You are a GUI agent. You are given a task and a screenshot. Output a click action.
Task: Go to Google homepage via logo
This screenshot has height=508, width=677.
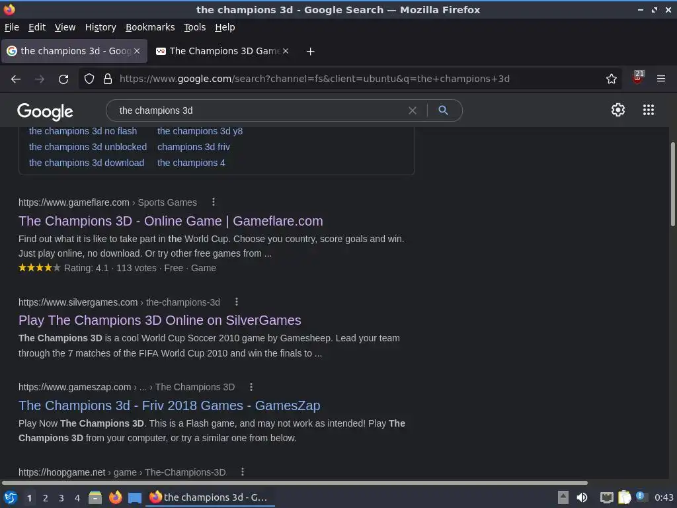[46, 111]
